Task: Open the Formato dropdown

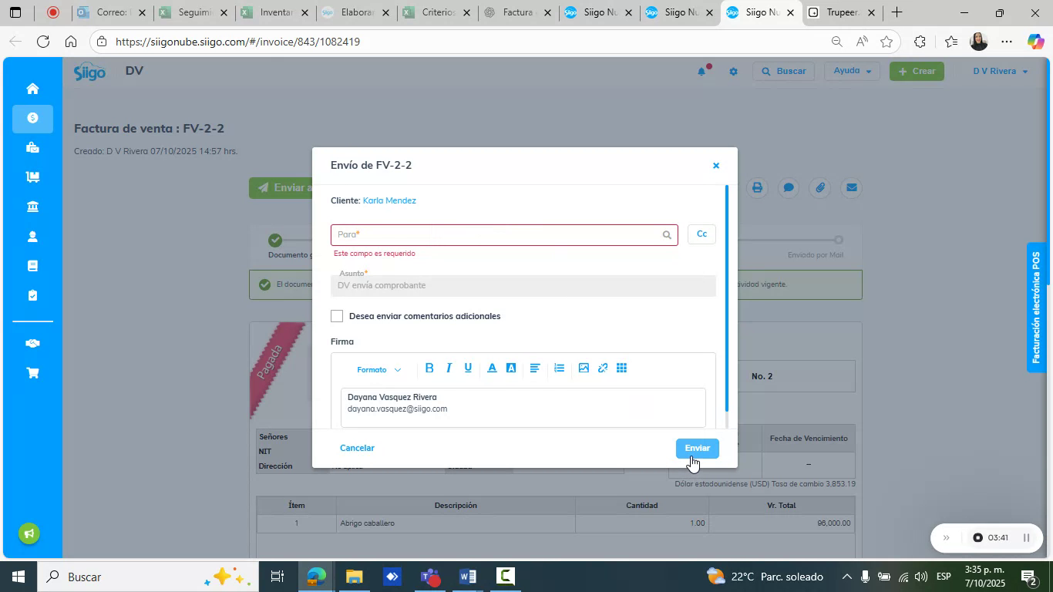Action: 378,370
